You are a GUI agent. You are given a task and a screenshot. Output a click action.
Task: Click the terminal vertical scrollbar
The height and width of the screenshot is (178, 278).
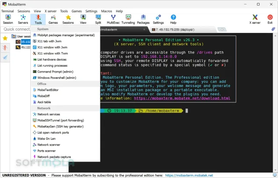pos(275,102)
